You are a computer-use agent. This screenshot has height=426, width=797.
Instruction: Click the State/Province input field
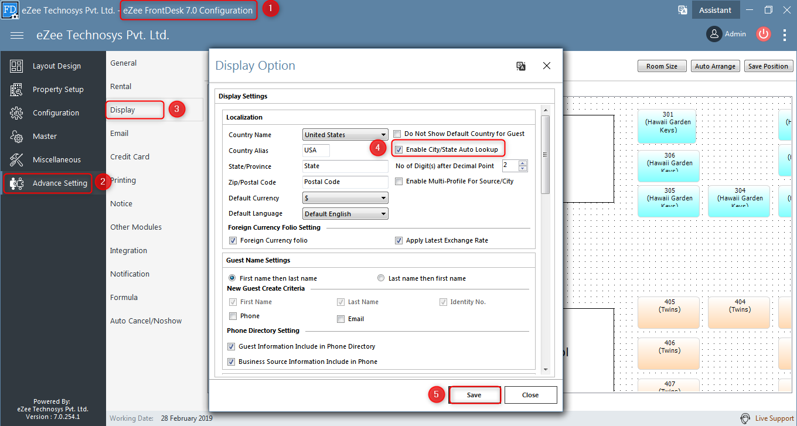pyautogui.click(x=345, y=166)
